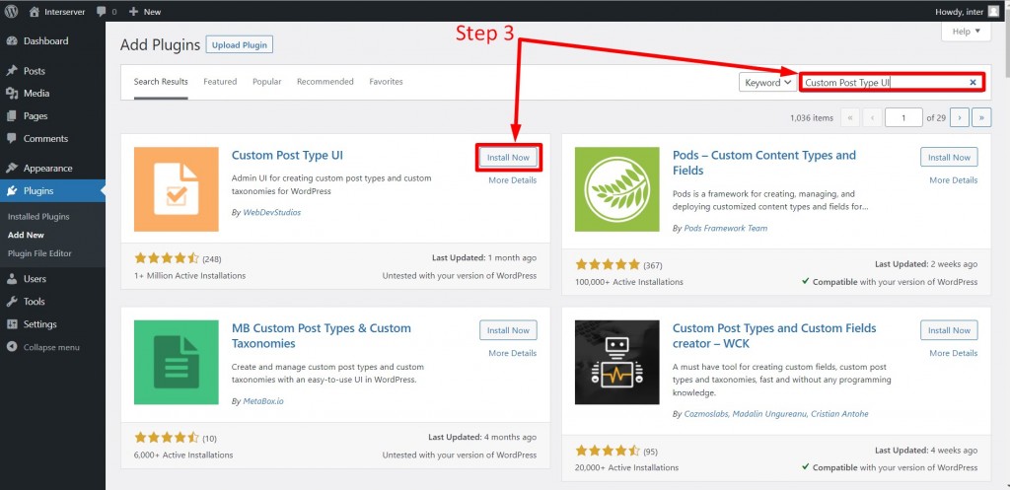Install MB Custom Post Types plugin
This screenshot has width=1010, height=490.
508,330
